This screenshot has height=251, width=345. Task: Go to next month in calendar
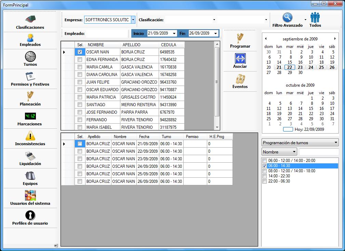(x=335, y=39)
